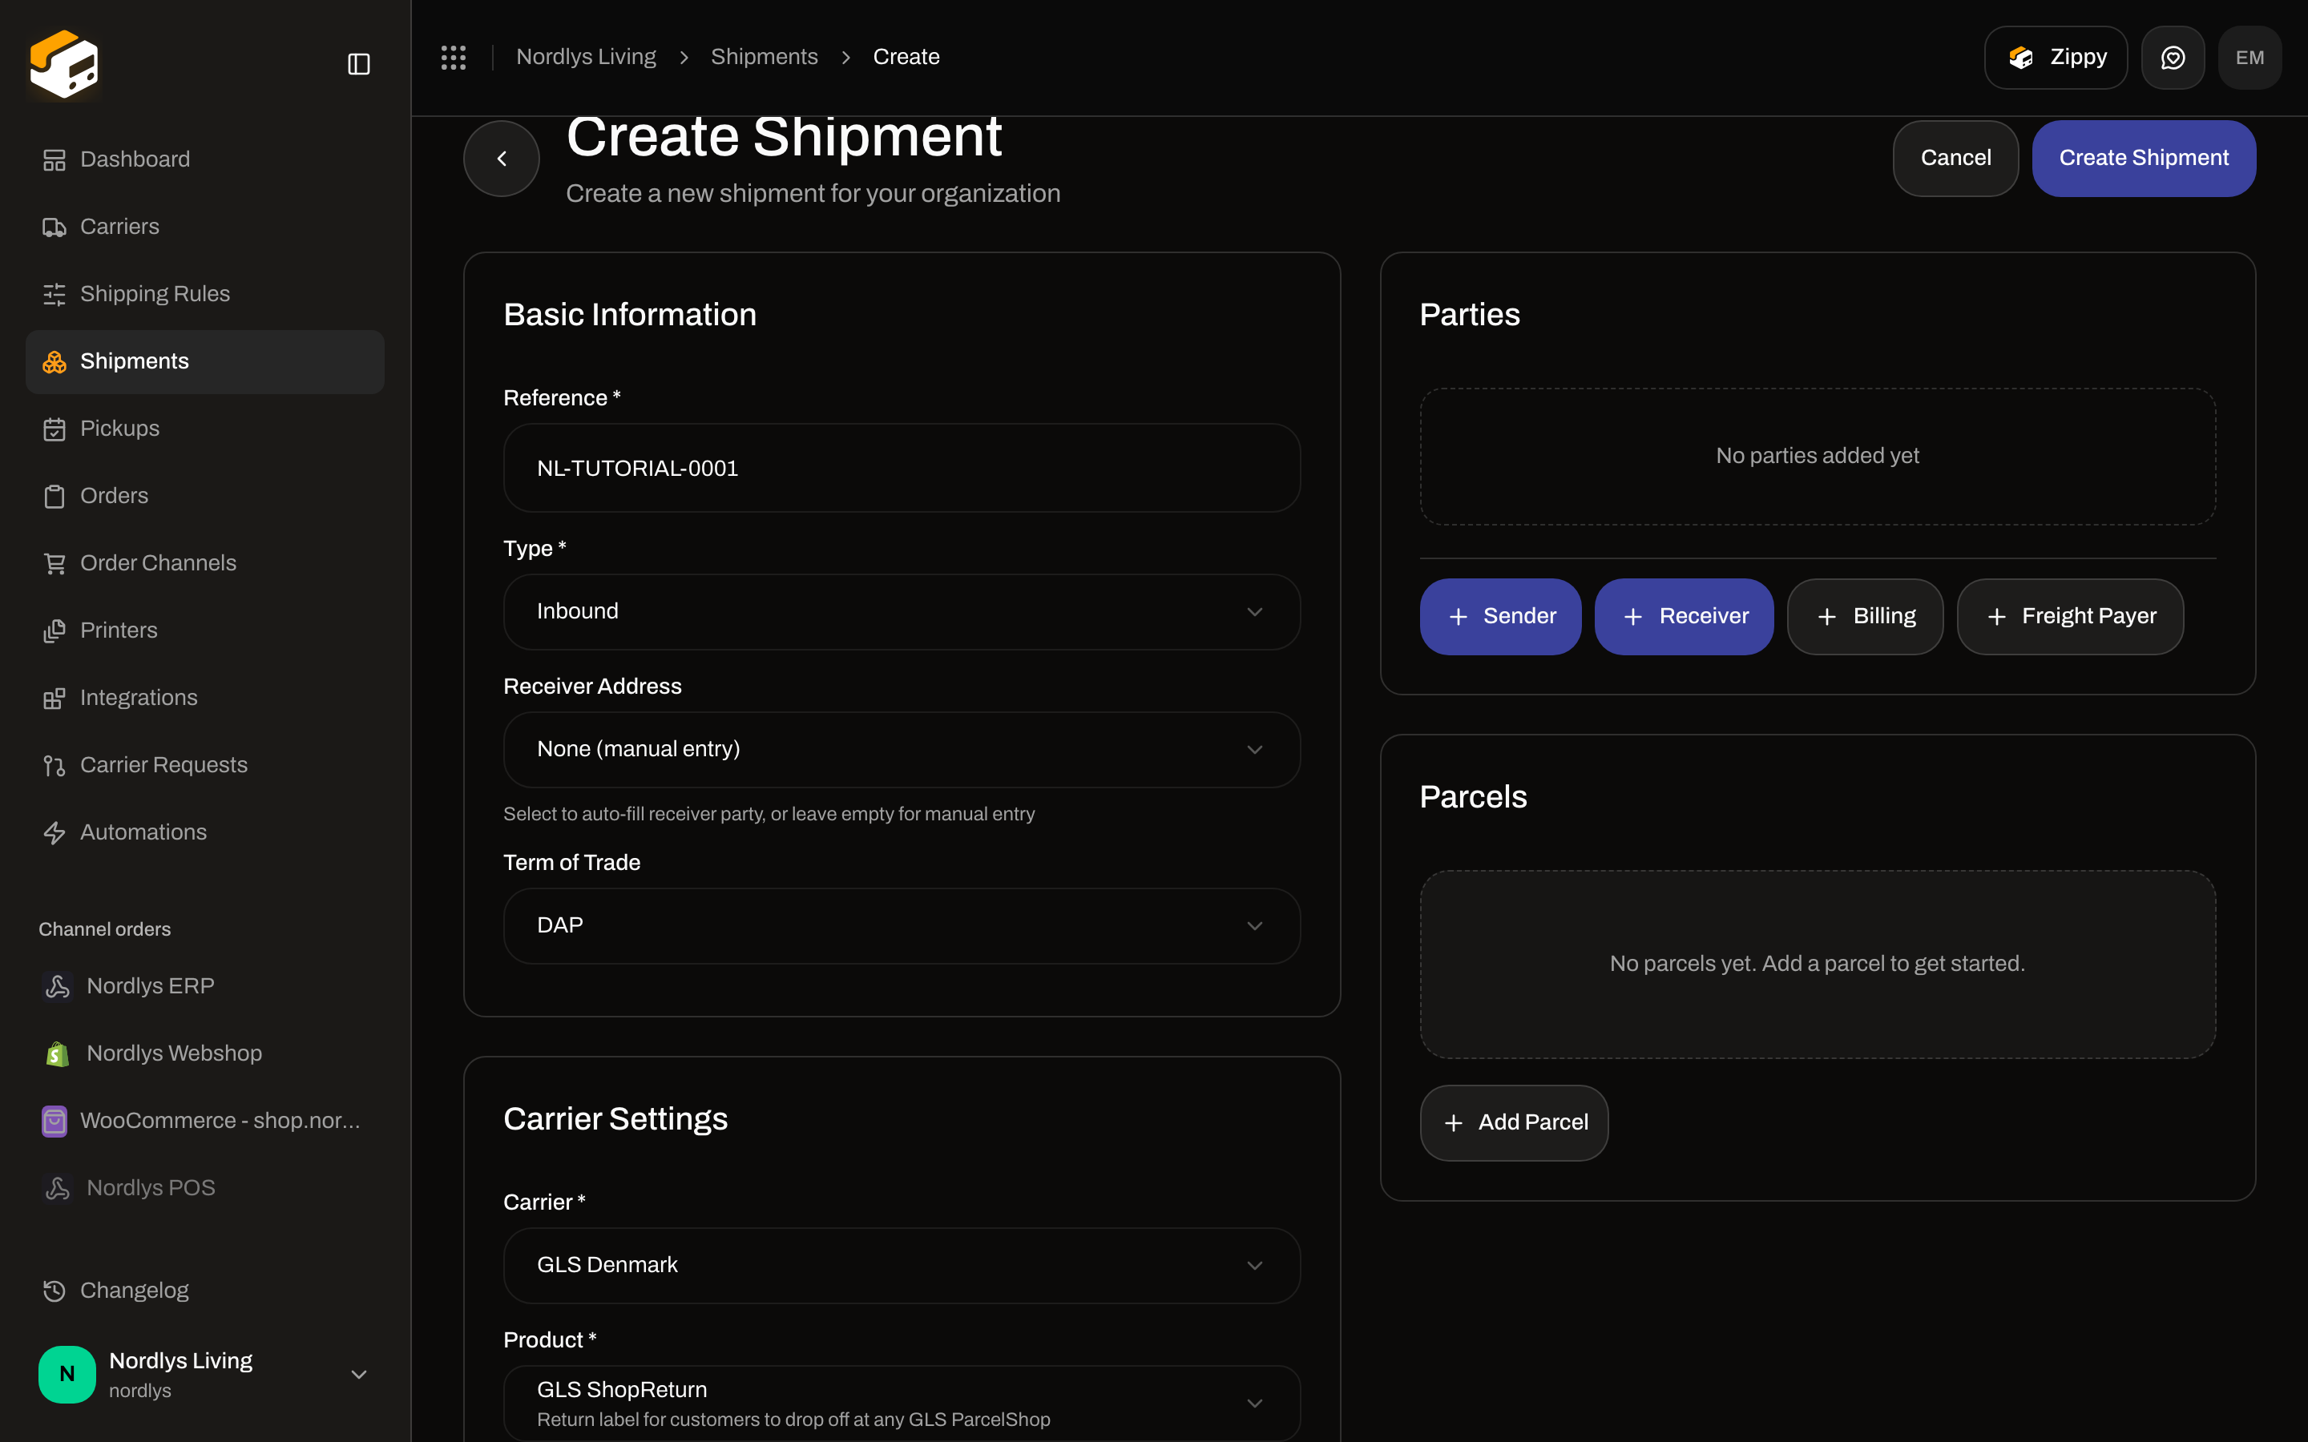Click the Nordlys ERP webhook icon
Image resolution: width=2308 pixels, height=1442 pixels.
point(57,986)
